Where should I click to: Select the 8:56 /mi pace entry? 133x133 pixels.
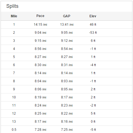[41, 49]
